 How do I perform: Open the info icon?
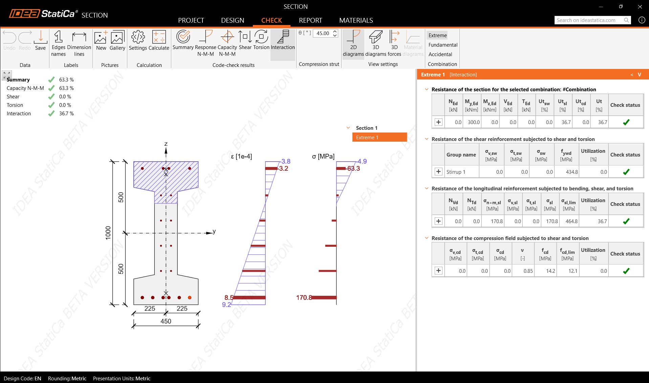point(642,20)
